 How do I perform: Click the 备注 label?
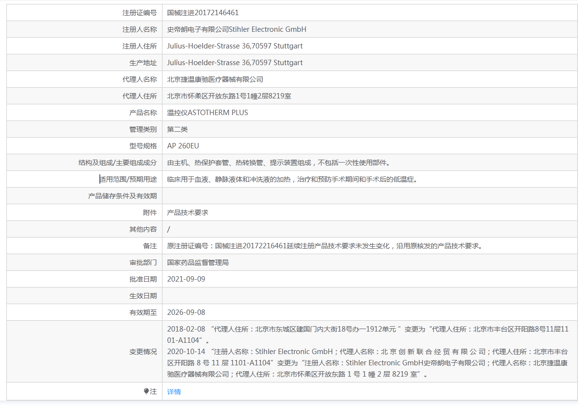tap(150, 246)
